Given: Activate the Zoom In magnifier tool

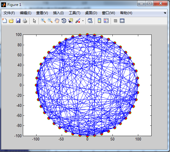Looking at the screenshot, I should 43,21.
